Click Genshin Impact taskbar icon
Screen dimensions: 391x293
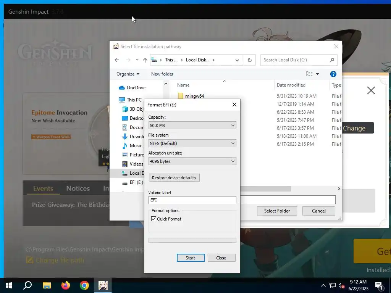click(x=103, y=285)
